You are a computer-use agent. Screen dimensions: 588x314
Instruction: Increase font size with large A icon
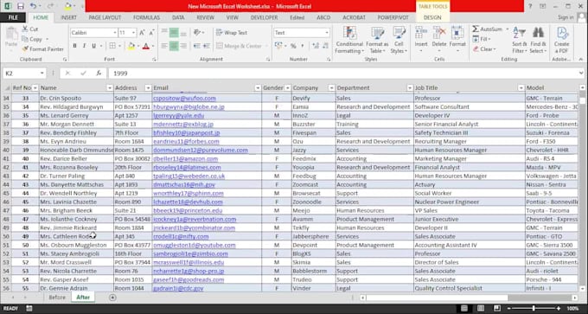[x=142, y=33]
